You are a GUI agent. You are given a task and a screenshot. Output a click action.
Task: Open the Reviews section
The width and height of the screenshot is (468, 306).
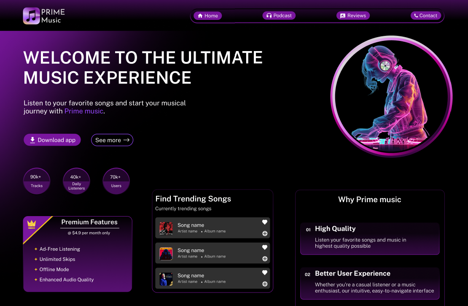click(353, 16)
